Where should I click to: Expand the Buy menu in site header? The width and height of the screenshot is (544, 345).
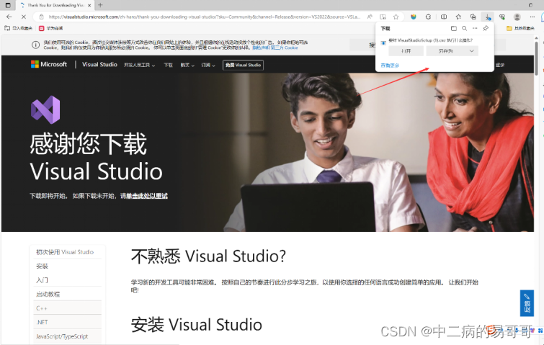pyautogui.click(x=187, y=66)
